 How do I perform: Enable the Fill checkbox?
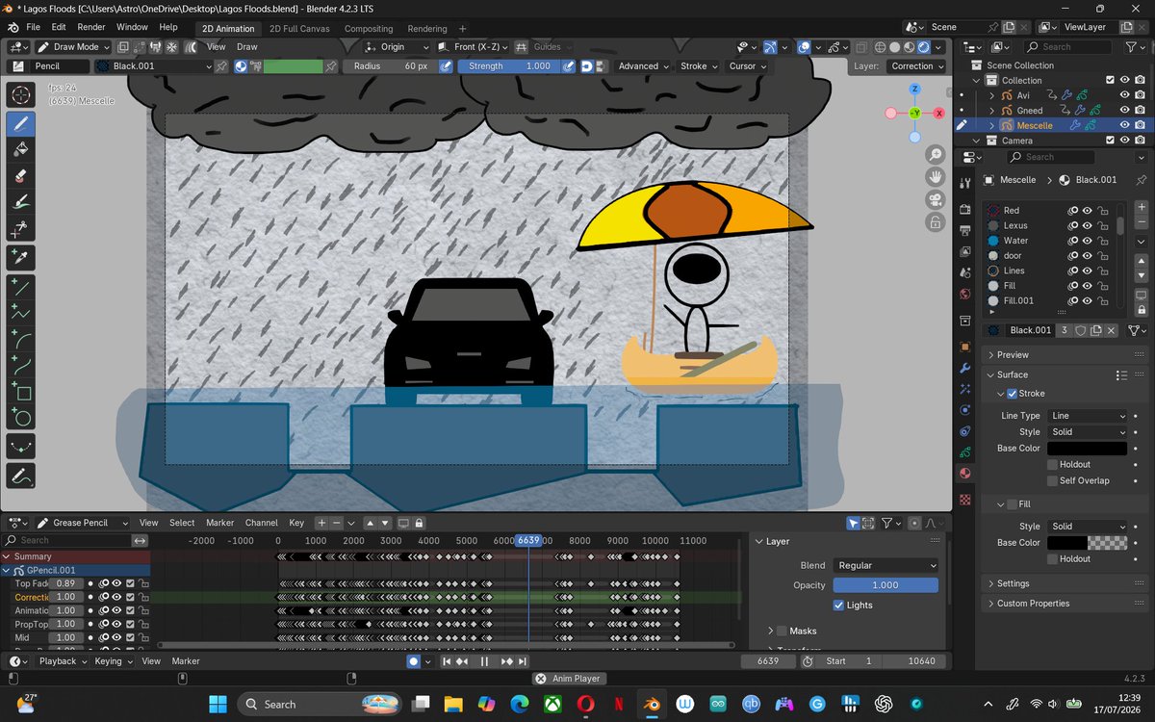[x=1012, y=504]
